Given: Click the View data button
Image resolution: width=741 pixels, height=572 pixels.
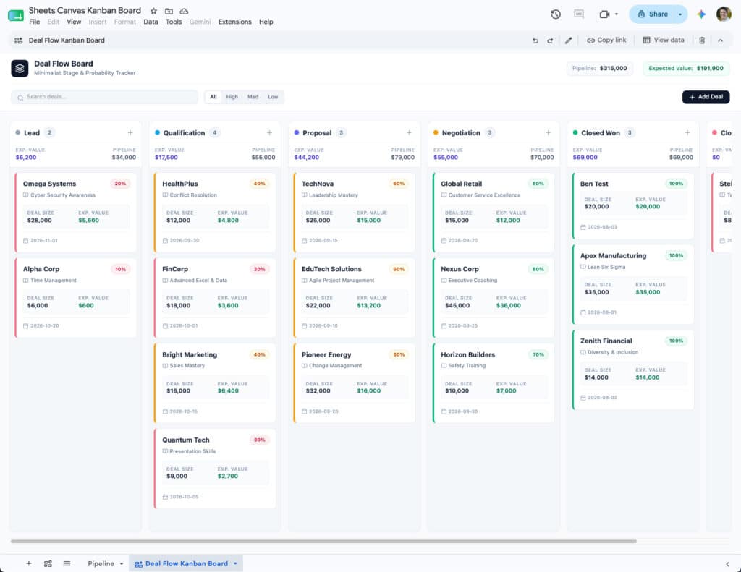Looking at the screenshot, I should pyautogui.click(x=664, y=40).
